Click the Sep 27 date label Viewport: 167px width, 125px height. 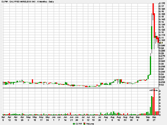[x=154, y=119]
